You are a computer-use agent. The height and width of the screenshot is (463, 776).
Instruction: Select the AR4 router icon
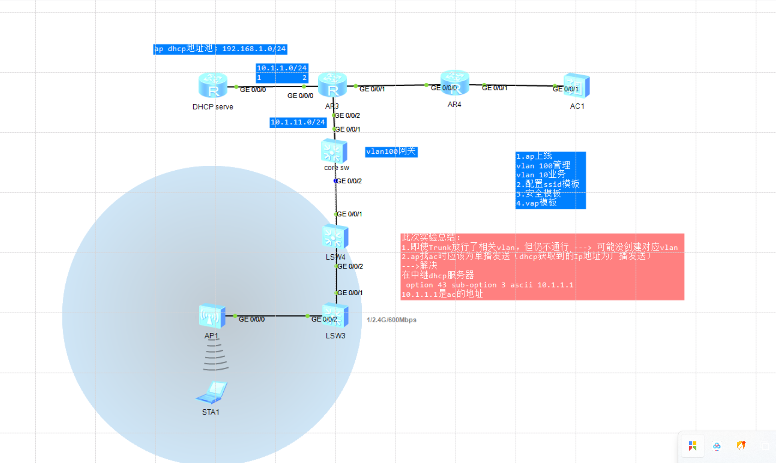click(455, 83)
